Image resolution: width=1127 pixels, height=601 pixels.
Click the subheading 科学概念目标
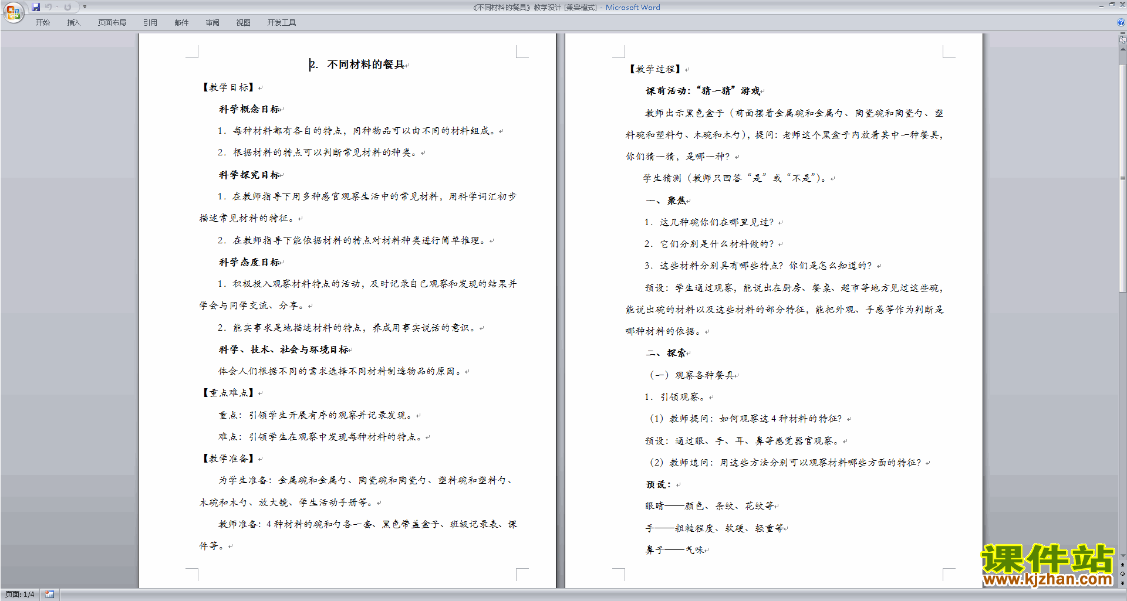click(249, 109)
